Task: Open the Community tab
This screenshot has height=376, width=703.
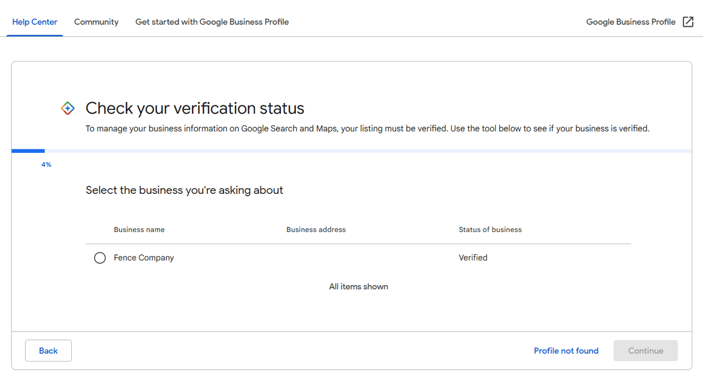Action: pyautogui.click(x=96, y=22)
